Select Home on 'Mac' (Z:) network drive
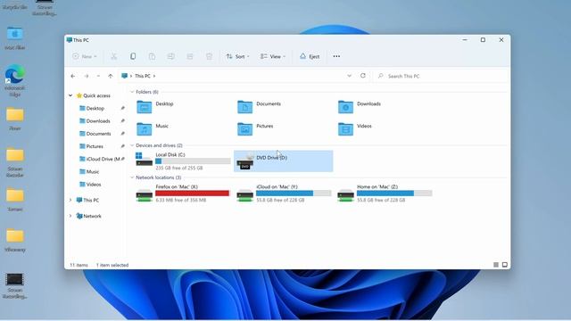 [x=385, y=193]
